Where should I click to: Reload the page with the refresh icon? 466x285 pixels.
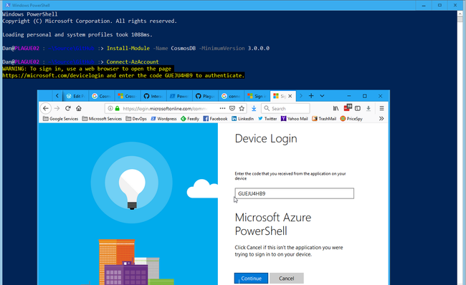(68, 108)
